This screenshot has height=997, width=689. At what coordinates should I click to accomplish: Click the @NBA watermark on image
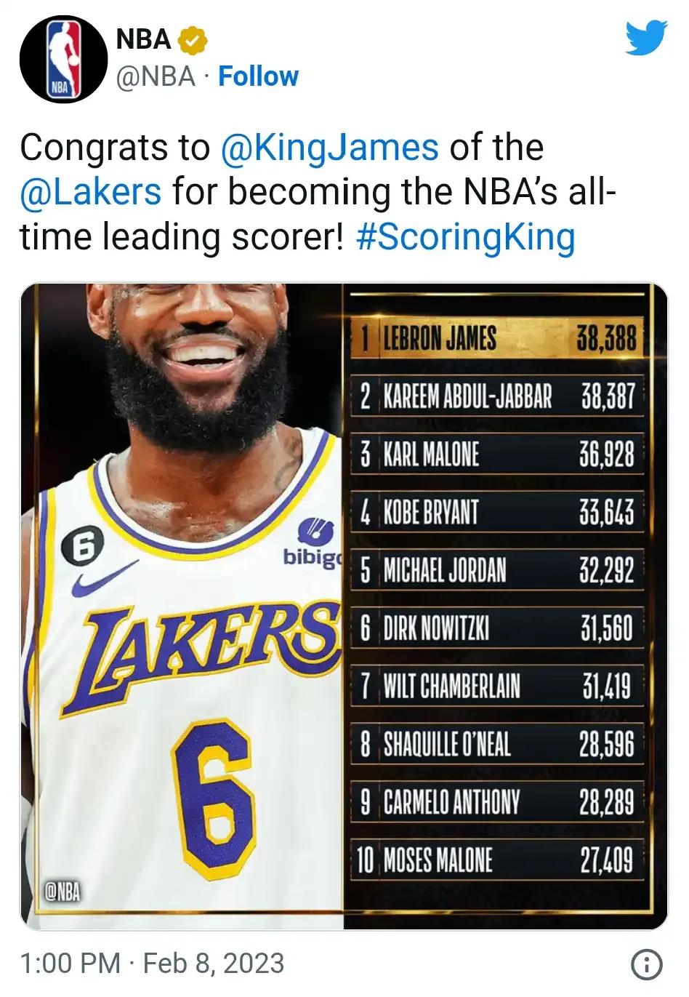62,892
